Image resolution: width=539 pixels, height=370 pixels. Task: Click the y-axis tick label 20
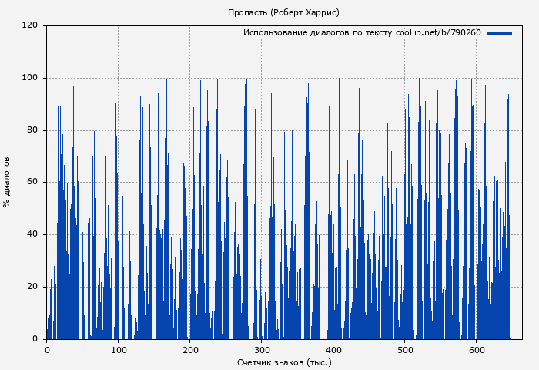click(32, 287)
